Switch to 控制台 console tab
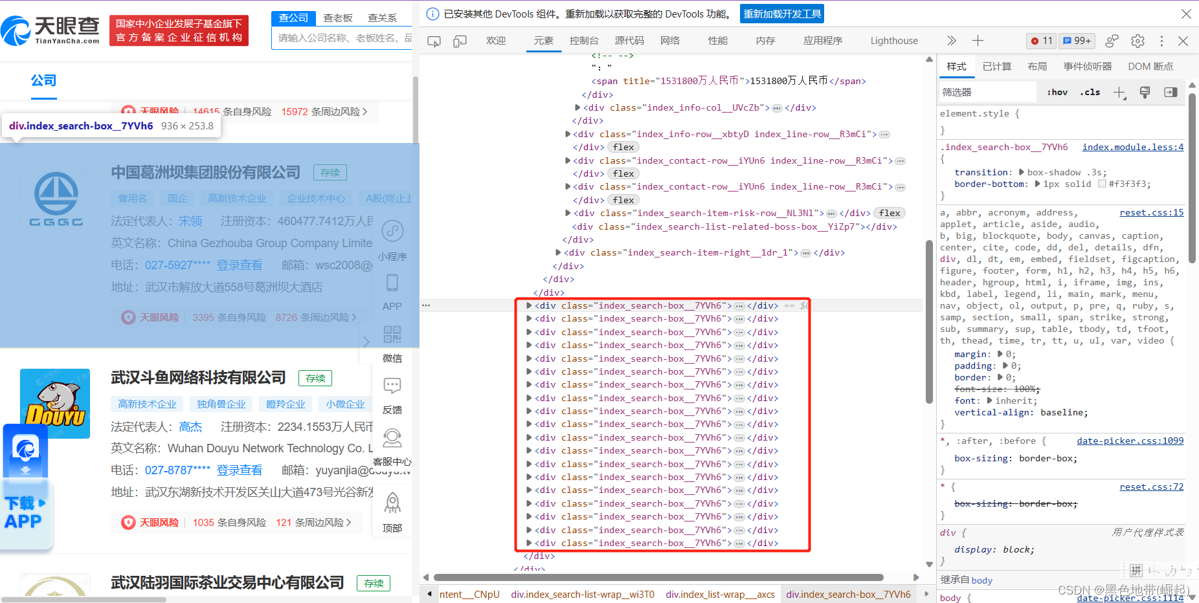Viewport: 1199px width, 603px height. [584, 40]
